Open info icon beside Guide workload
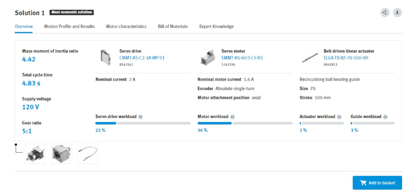This screenshot has height=196, width=416. pyautogui.click(x=385, y=117)
